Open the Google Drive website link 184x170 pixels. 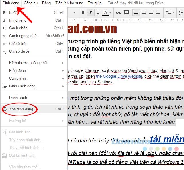pos(119,76)
